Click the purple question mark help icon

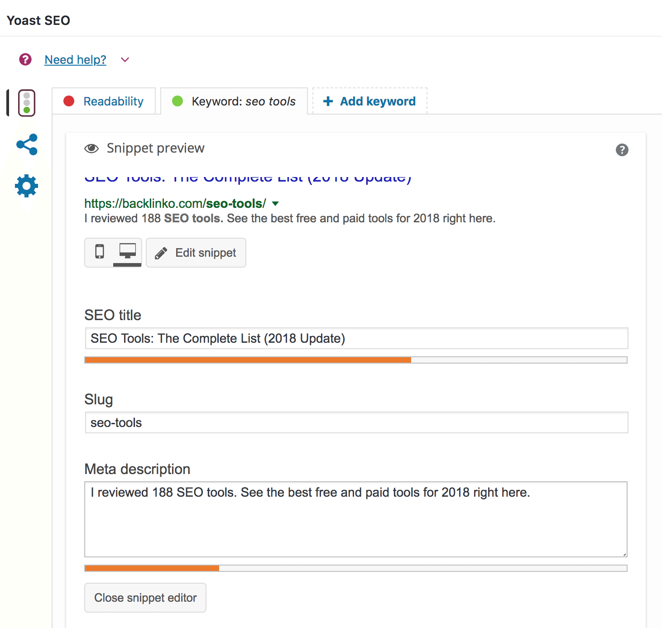click(25, 59)
